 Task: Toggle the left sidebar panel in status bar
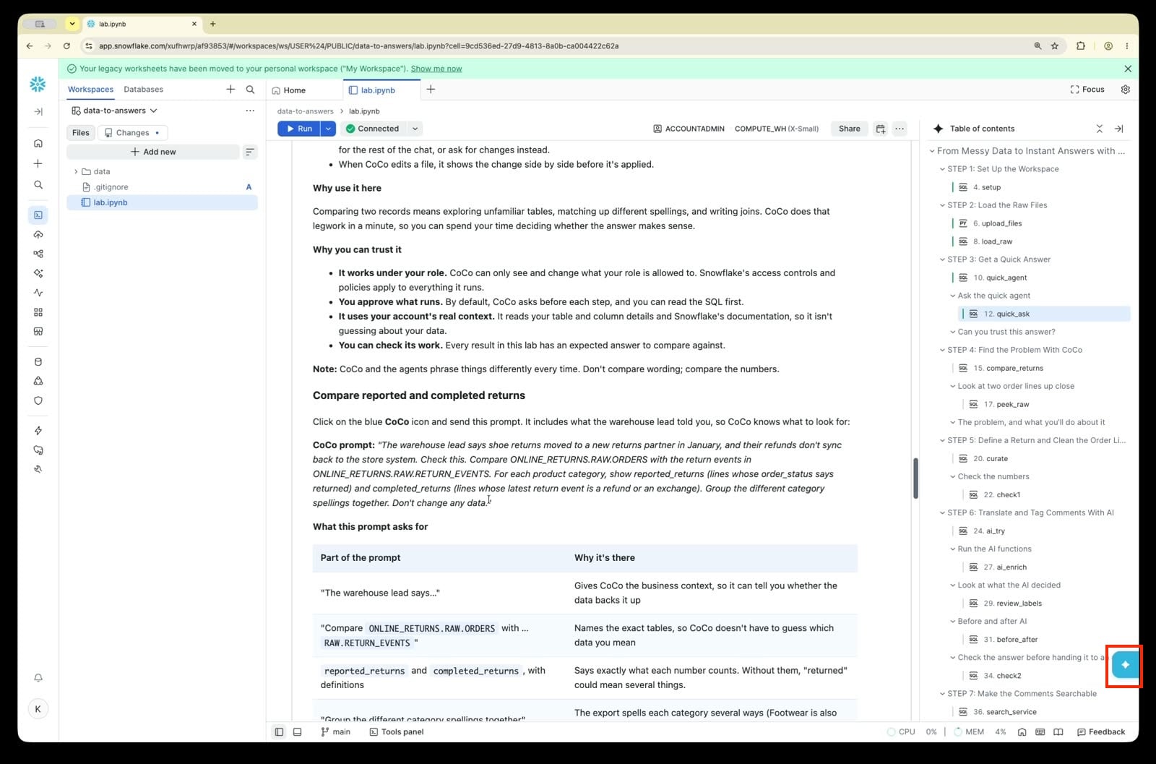point(279,732)
